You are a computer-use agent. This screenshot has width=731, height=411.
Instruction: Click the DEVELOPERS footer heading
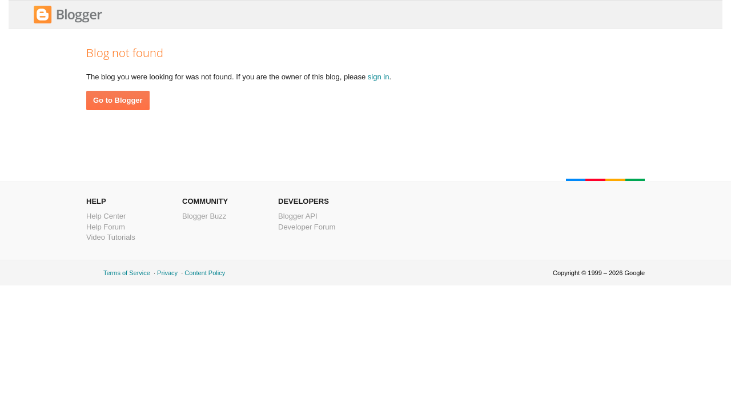(x=303, y=202)
